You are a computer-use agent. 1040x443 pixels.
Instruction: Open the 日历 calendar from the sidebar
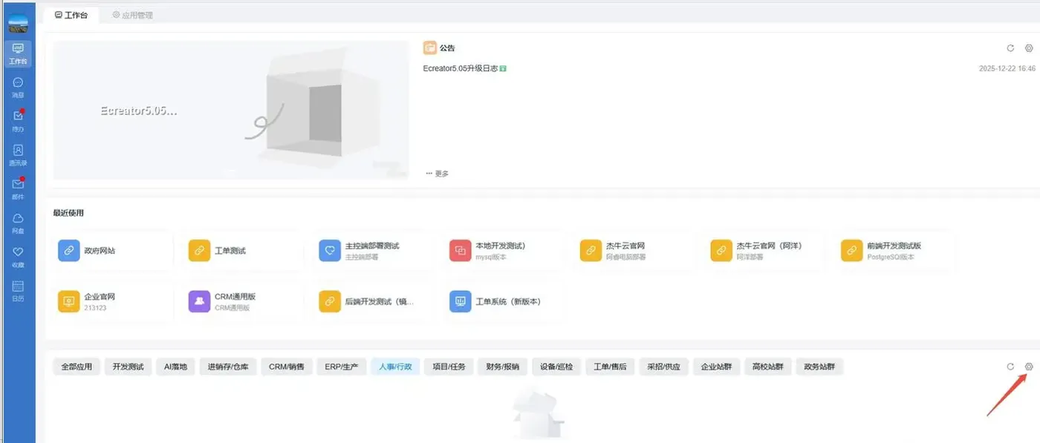[17, 289]
